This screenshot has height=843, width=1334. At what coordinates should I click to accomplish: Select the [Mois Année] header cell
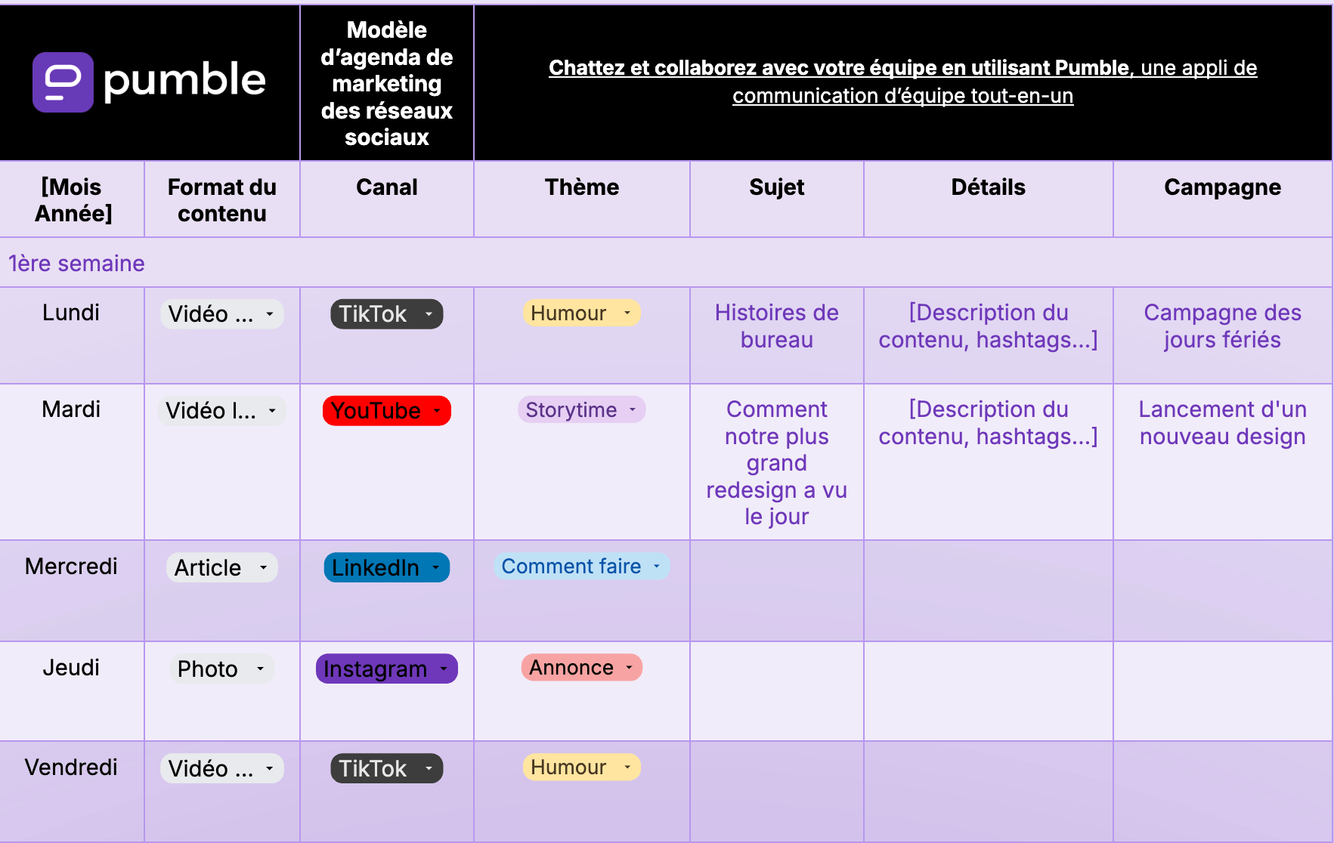pyautogui.click(x=72, y=199)
